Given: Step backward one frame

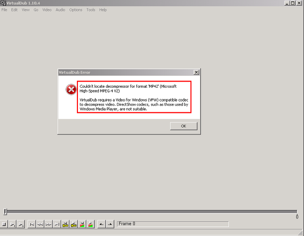Looking at the screenshot, I should 40,225.
